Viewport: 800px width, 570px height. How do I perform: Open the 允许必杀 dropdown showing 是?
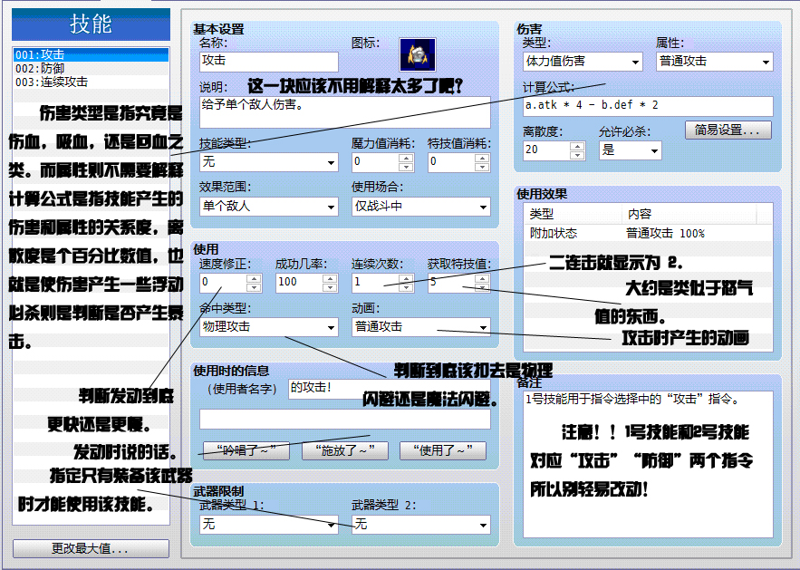click(630, 150)
